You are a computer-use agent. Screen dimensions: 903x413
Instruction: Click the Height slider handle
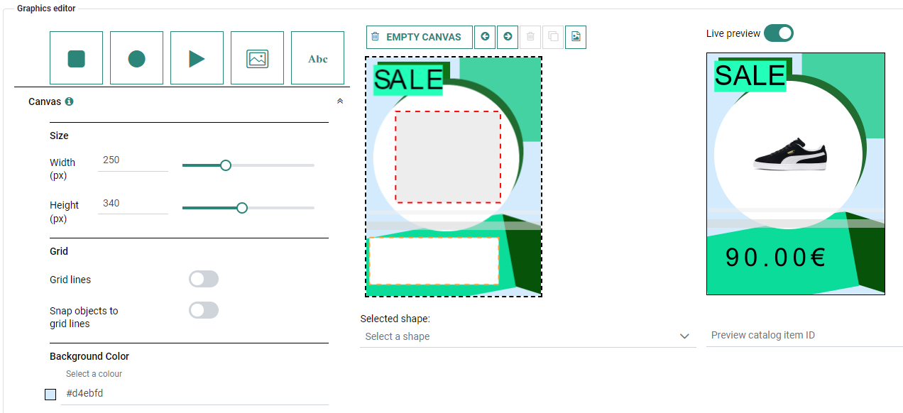pyautogui.click(x=242, y=208)
